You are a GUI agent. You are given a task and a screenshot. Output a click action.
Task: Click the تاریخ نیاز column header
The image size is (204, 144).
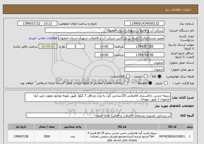(x=21, y=127)
